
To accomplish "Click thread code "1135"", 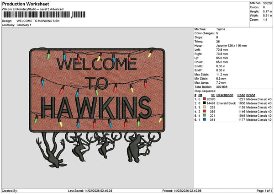I will pos(242,108).
